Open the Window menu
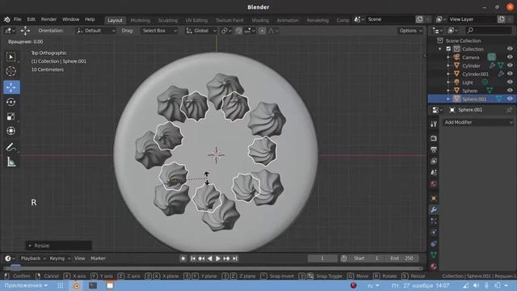517x291 pixels. pyautogui.click(x=70, y=19)
